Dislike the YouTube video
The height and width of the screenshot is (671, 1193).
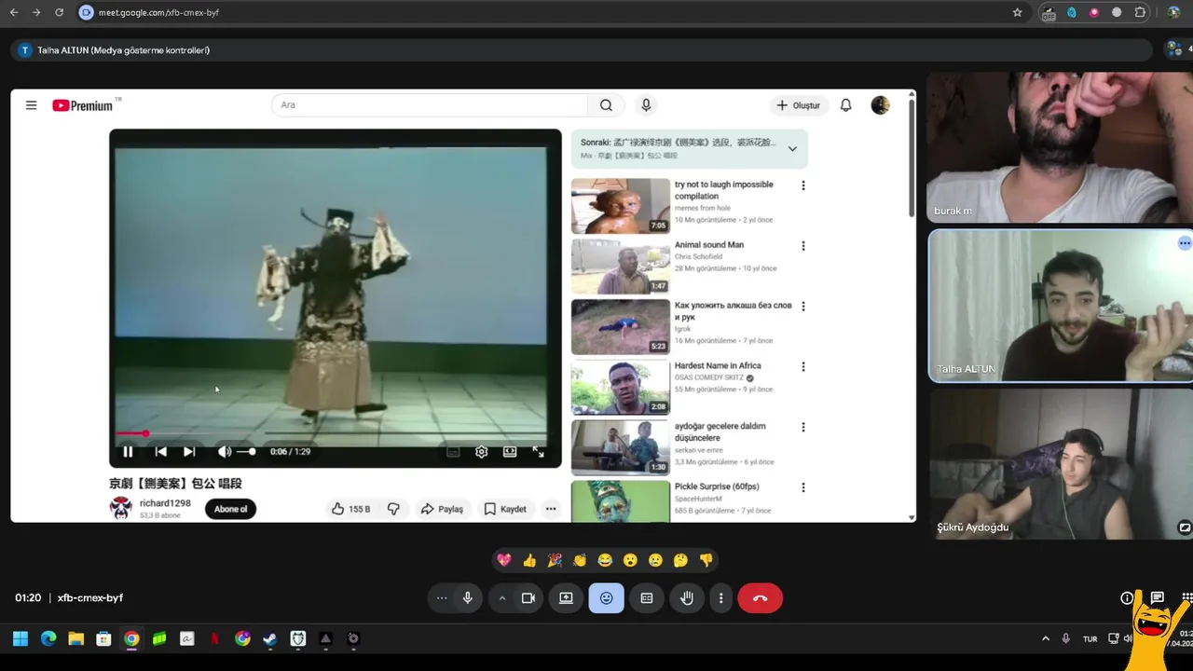(x=393, y=509)
